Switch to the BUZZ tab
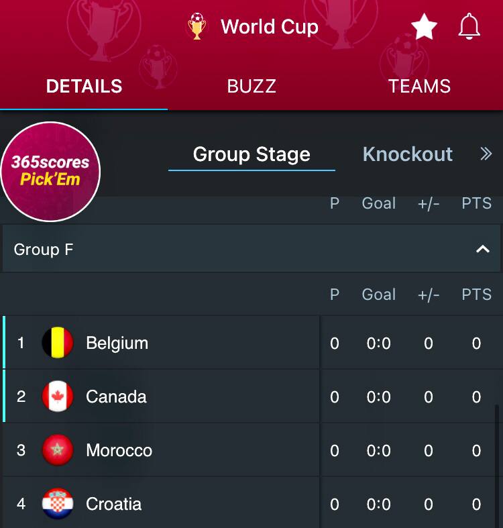Viewport: 503px width, 528px height. pyautogui.click(x=251, y=87)
